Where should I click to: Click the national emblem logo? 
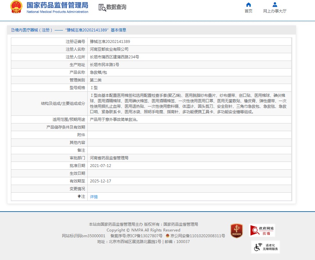pos(16,7)
